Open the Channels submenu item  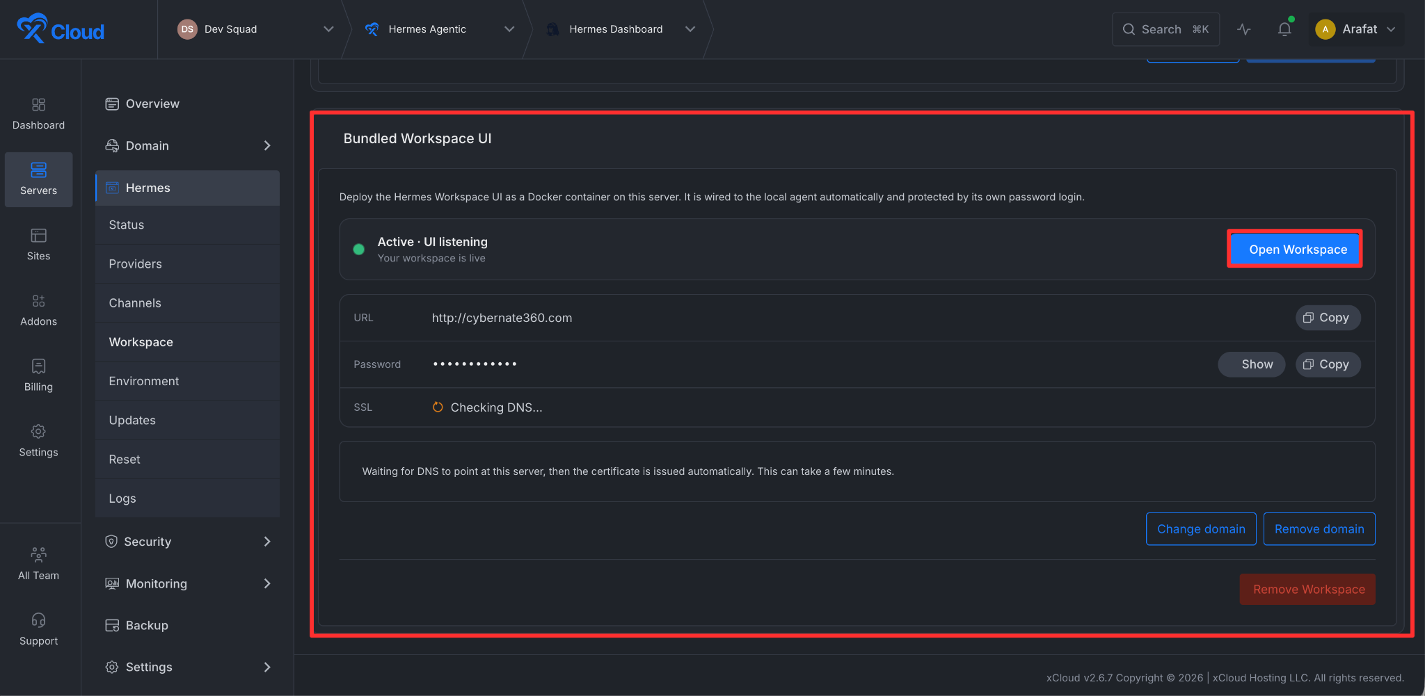187,302
